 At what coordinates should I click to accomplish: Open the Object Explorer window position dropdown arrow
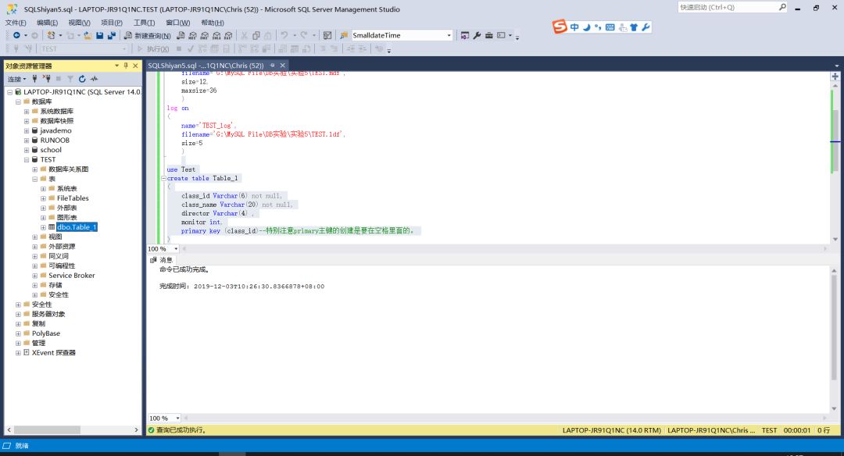[116, 66]
